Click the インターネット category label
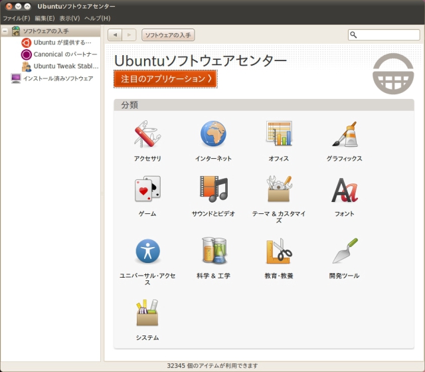The height and width of the screenshot is (372, 425). (213, 159)
